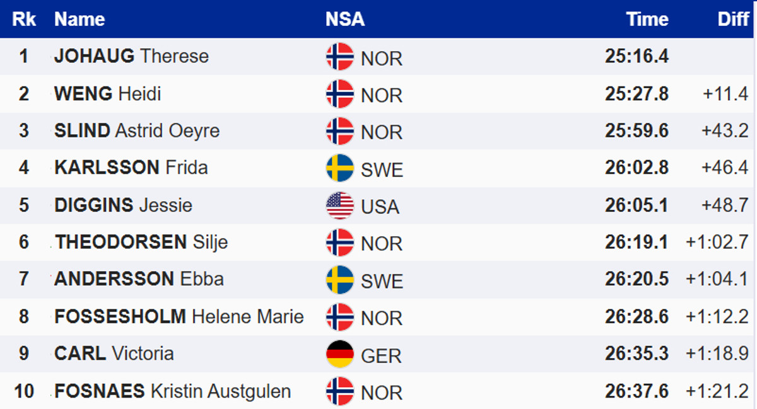This screenshot has height=409, width=757.
Task: Click CARL Victoria name link
Action: [x=114, y=354]
